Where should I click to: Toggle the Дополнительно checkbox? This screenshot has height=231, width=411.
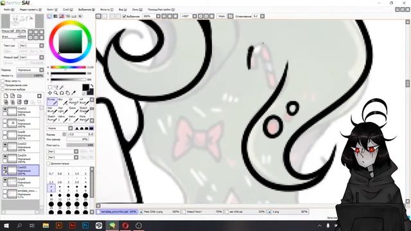(x=48, y=164)
